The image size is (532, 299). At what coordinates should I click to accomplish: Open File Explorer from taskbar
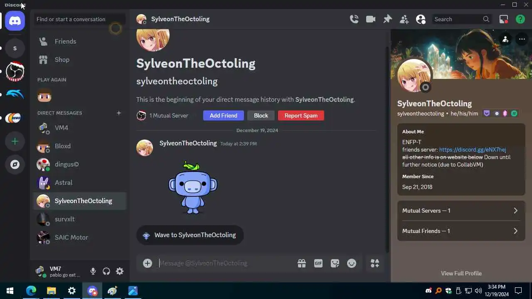pos(52,291)
